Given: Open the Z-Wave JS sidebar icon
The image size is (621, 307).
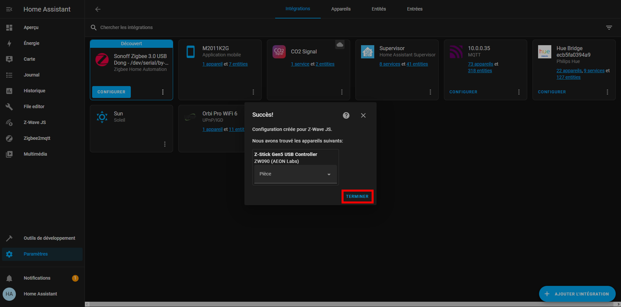Looking at the screenshot, I should 9,122.
